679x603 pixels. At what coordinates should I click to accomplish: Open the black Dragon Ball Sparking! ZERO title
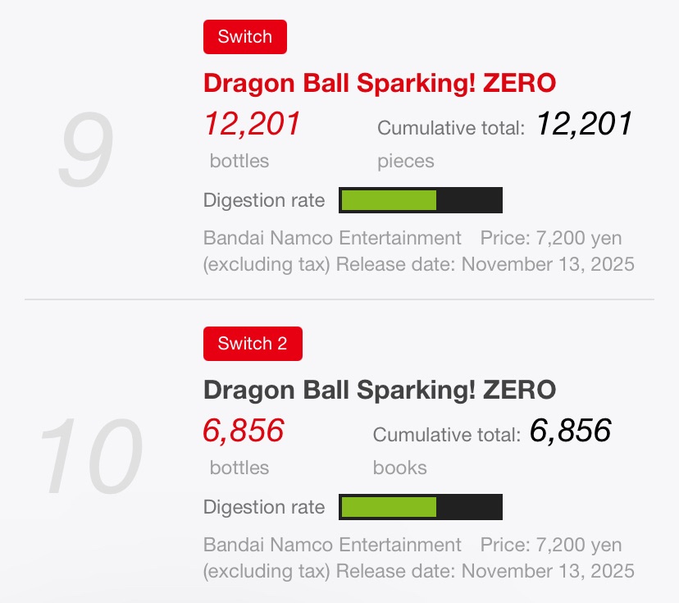coord(379,389)
